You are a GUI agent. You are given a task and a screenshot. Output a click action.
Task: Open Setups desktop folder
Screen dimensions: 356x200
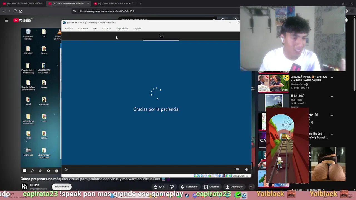click(44, 50)
